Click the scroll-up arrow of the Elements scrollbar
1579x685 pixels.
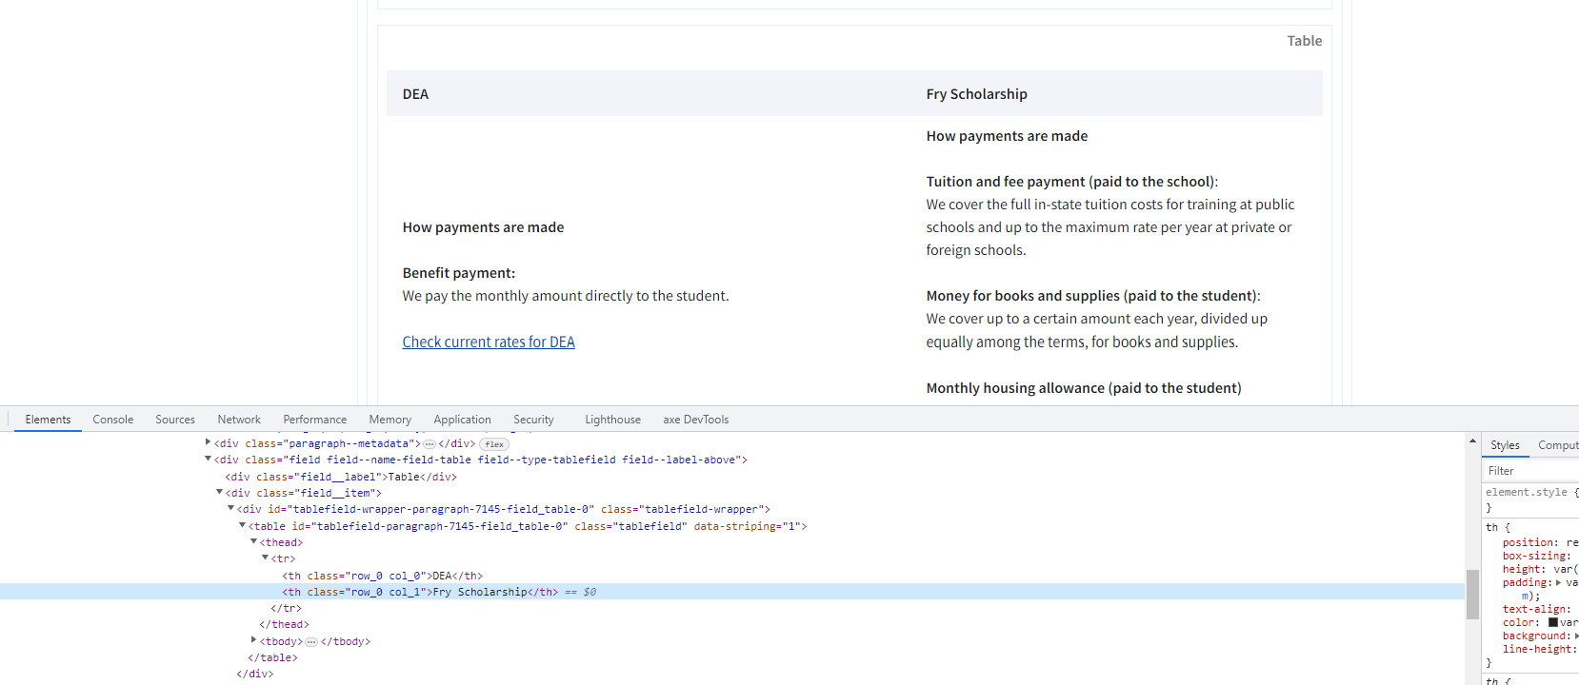click(1472, 441)
